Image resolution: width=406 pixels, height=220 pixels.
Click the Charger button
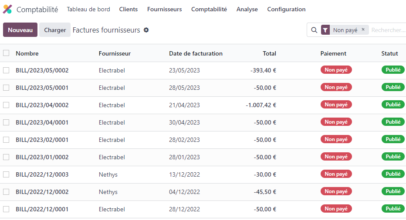point(55,30)
